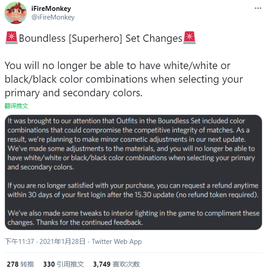This screenshot has width=266, height=273.
Task: Click the refund paragraph inside the image
Action: tap(133, 190)
